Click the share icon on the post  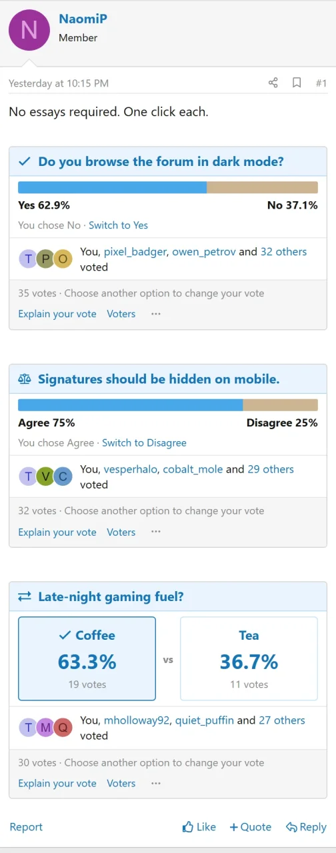[273, 83]
